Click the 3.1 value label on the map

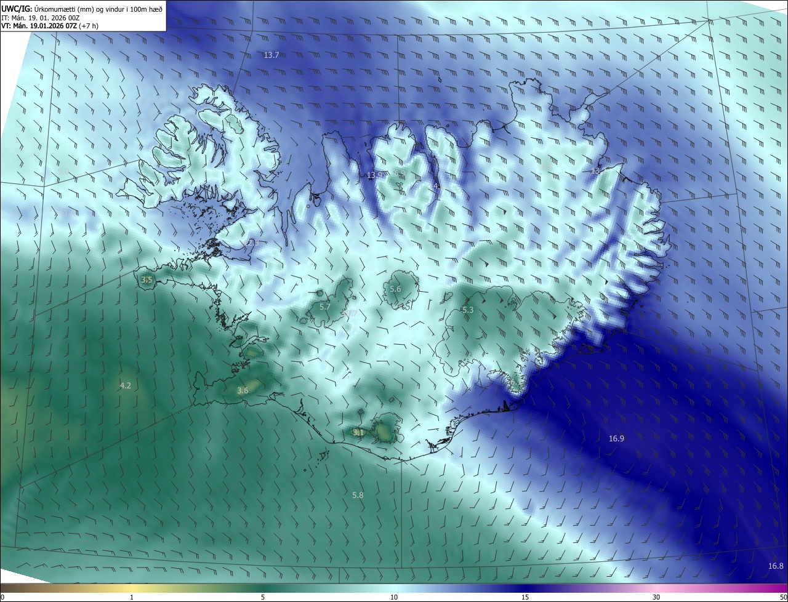coord(358,433)
